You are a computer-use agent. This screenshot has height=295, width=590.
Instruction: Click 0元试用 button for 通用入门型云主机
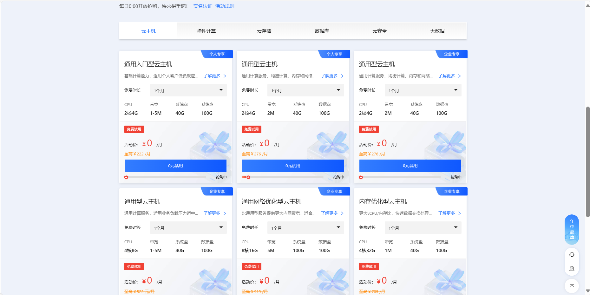point(175,166)
